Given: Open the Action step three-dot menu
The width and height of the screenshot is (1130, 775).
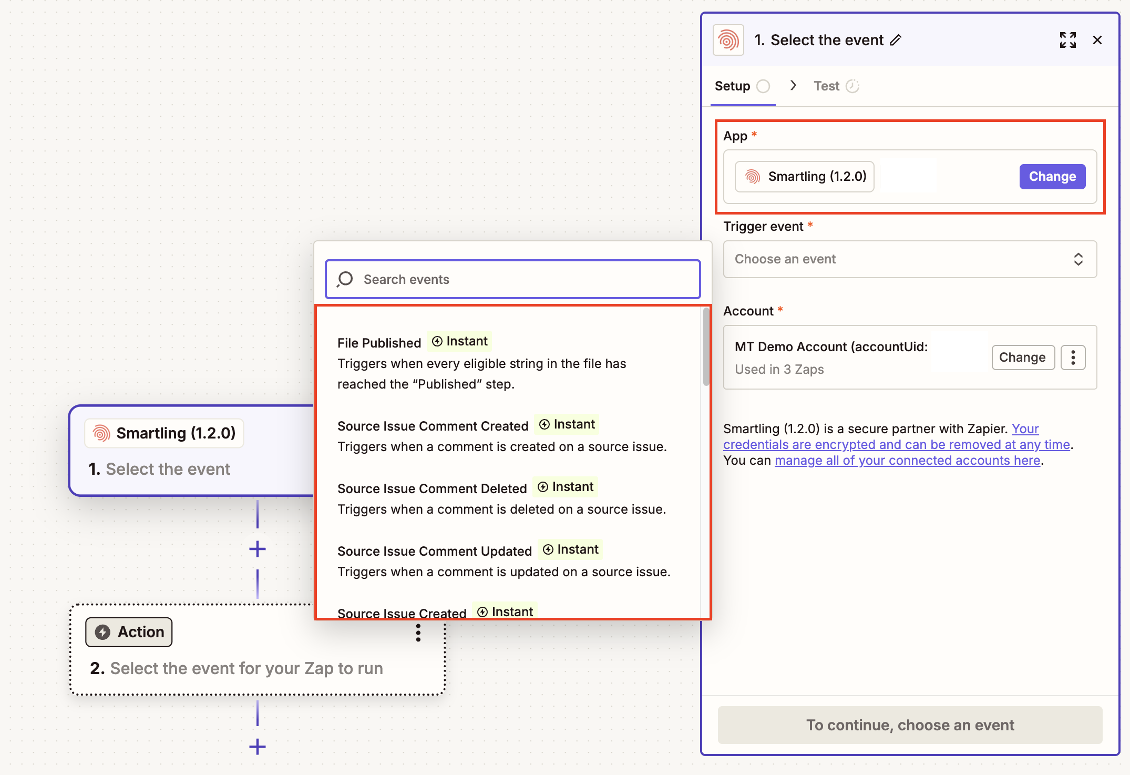Looking at the screenshot, I should click(418, 633).
